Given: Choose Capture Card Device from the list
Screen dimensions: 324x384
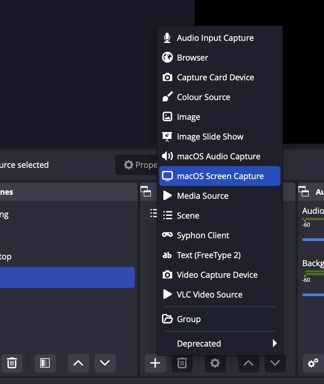Looking at the screenshot, I should coord(215,77).
